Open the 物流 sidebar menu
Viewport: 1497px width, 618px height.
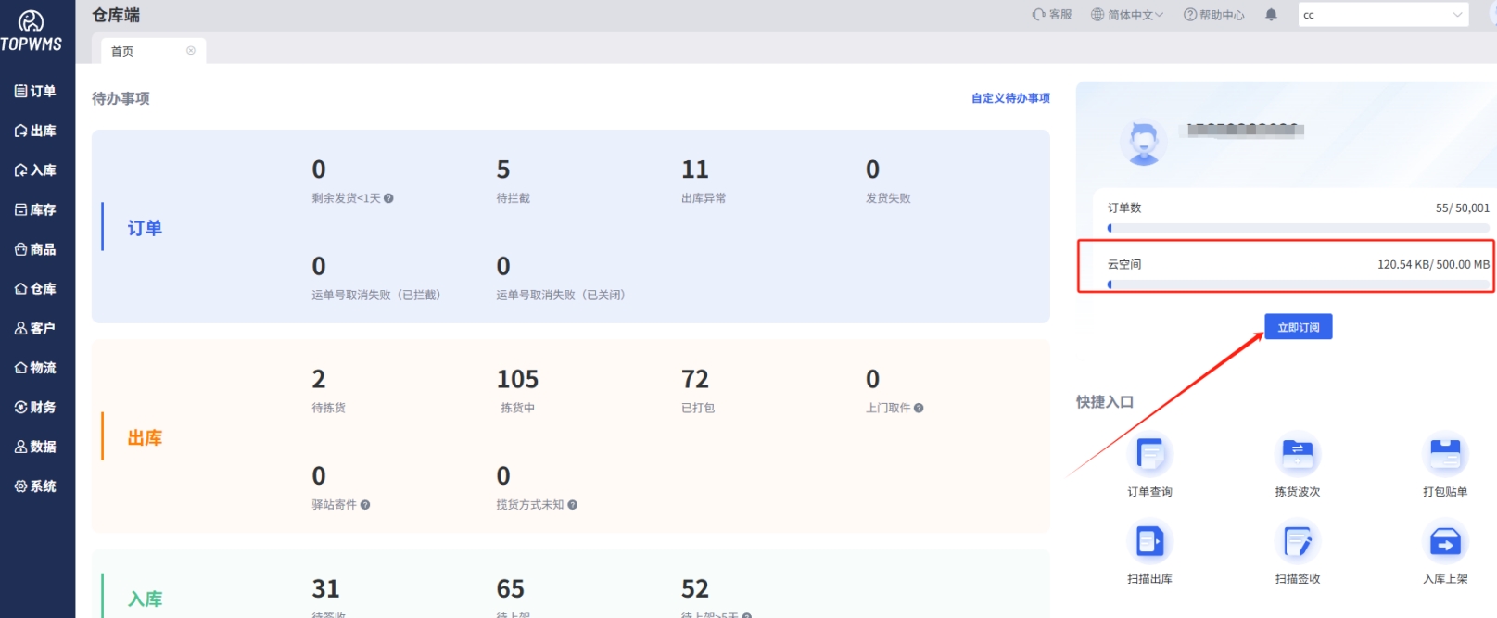36,368
